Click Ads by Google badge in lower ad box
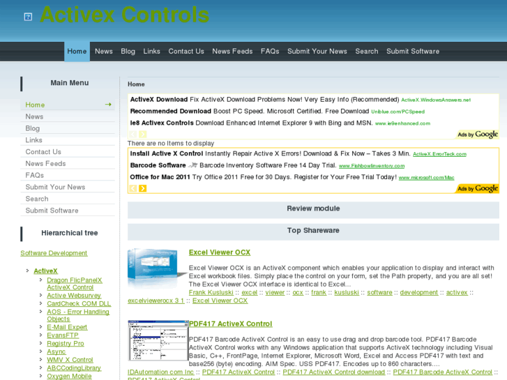The height and width of the screenshot is (380, 507). click(x=478, y=188)
